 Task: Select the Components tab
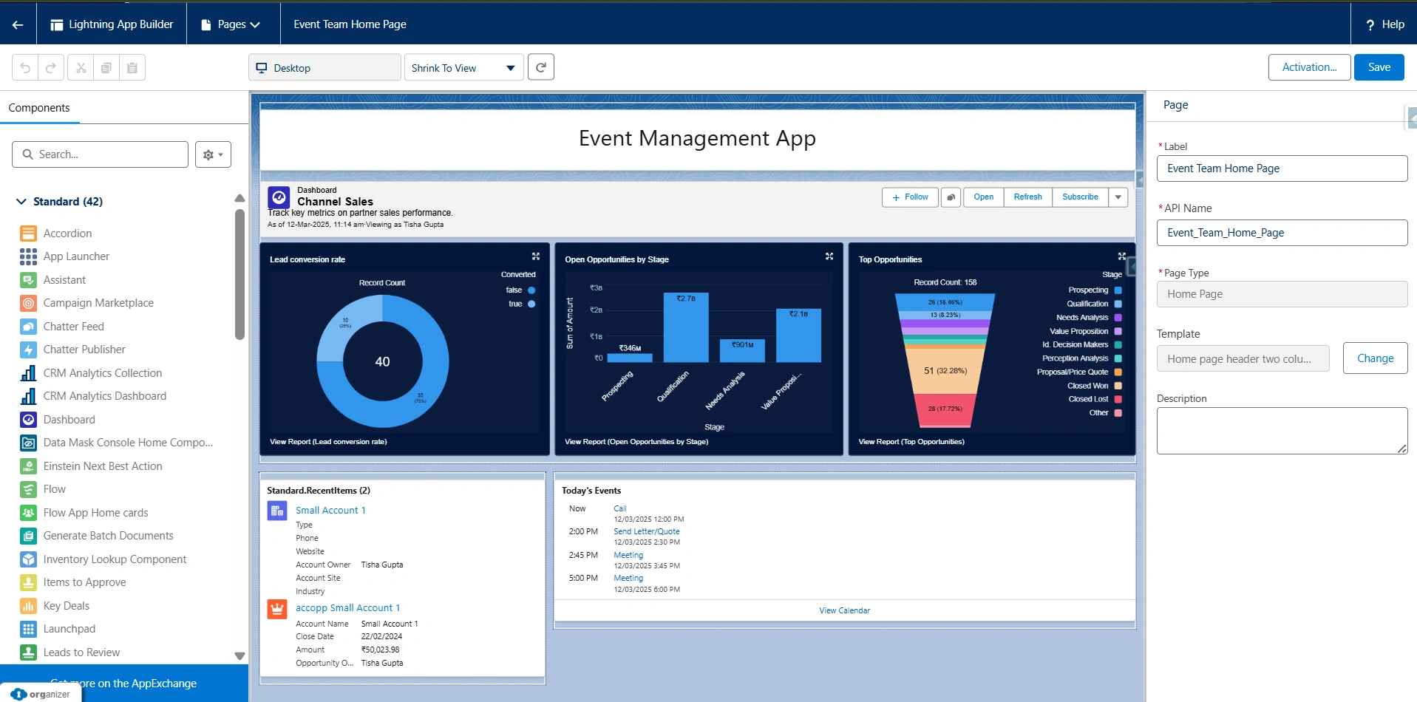click(x=39, y=108)
